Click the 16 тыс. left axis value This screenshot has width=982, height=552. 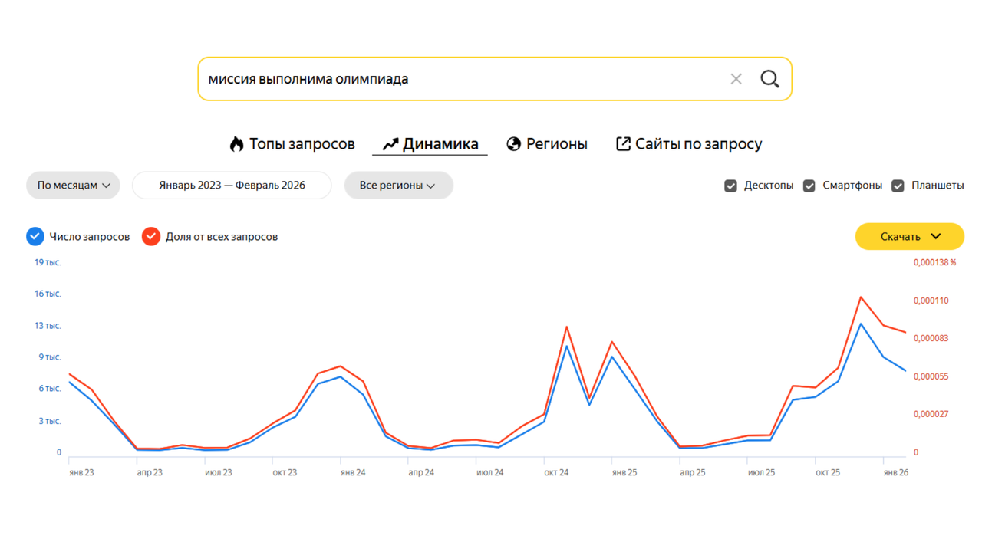[48, 294]
